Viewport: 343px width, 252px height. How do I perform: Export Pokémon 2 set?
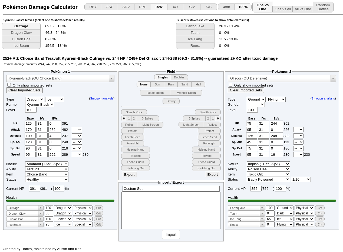212,174
